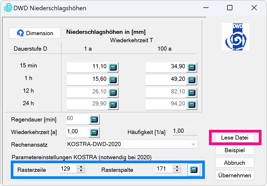Click the Beispiel button

234,150
